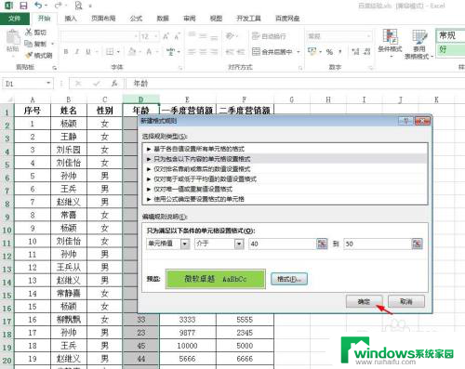Open the File (文件) tab
465x369 pixels.
click(15, 19)
